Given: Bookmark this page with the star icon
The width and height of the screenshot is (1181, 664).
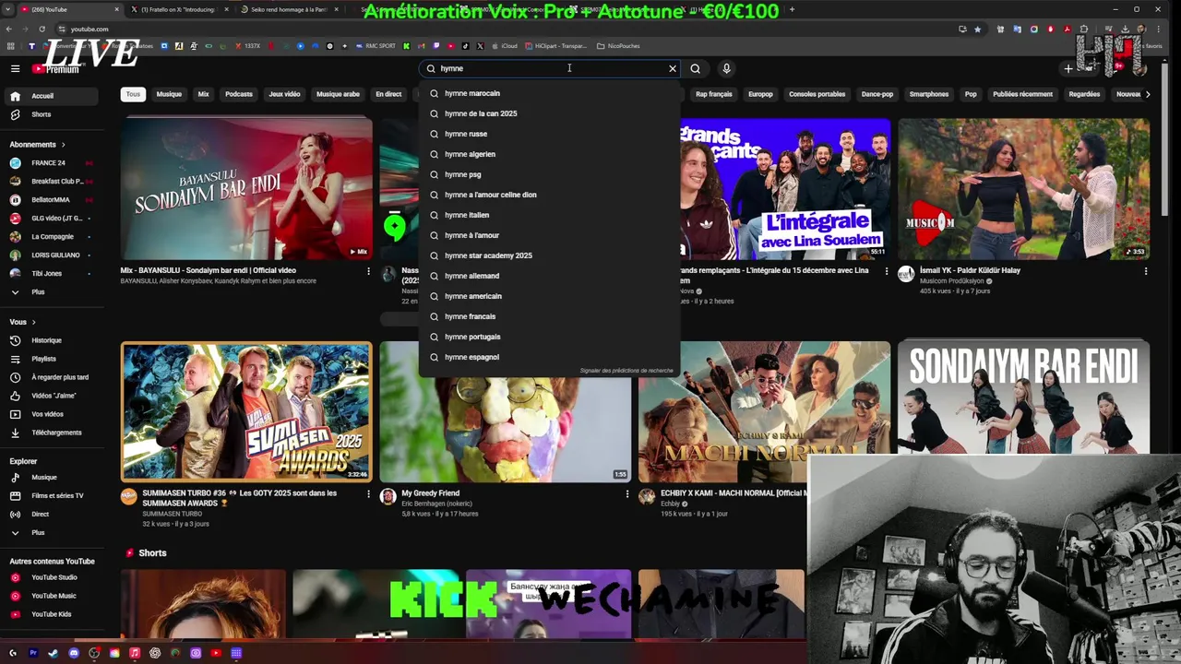Looking at the screenshot, I should pyautogui.click(x=977, y=29).
